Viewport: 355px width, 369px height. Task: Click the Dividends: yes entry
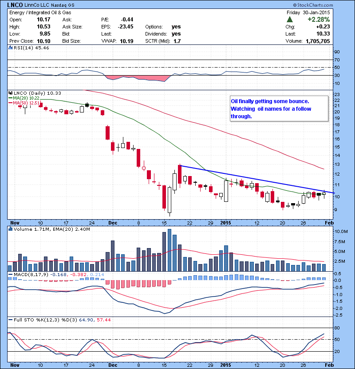pos(163,34)
